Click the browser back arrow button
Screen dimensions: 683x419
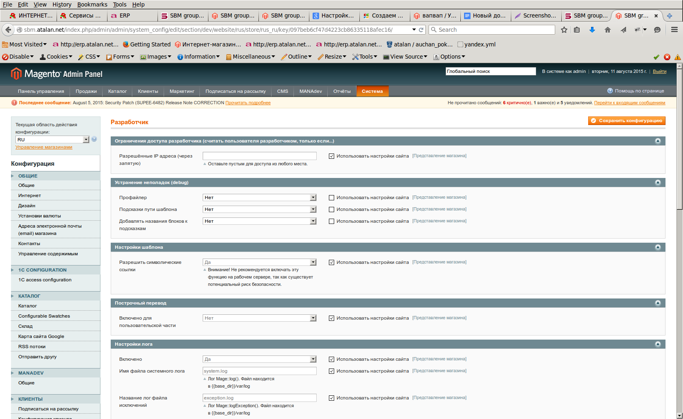coord(8,30)
